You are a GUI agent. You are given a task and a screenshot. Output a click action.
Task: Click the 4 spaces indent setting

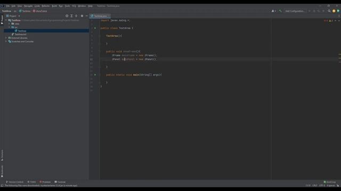(331, 186)
